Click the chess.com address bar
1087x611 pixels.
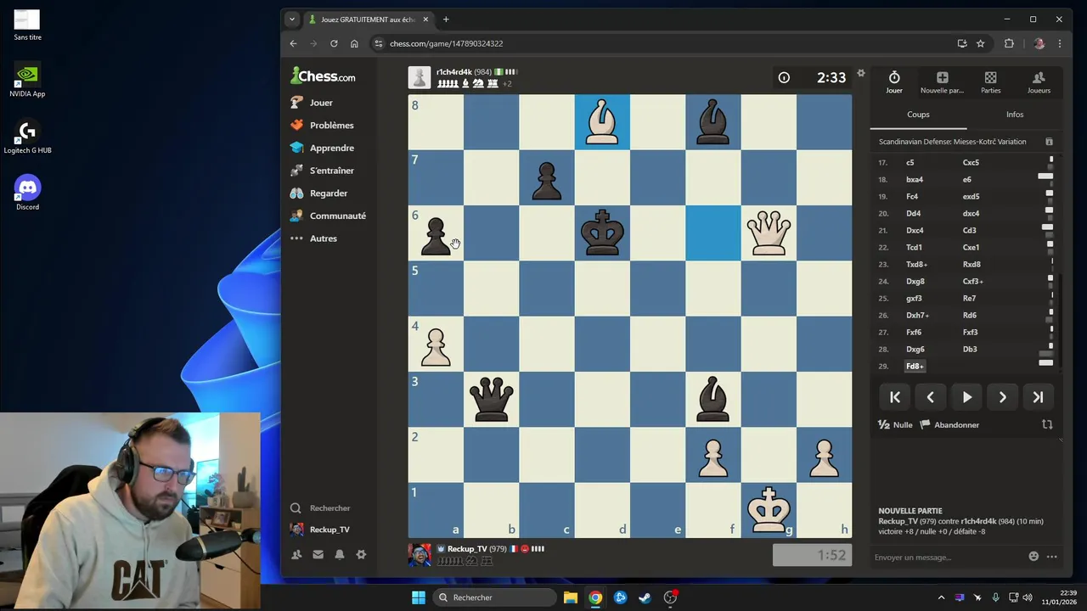[662, 43]
